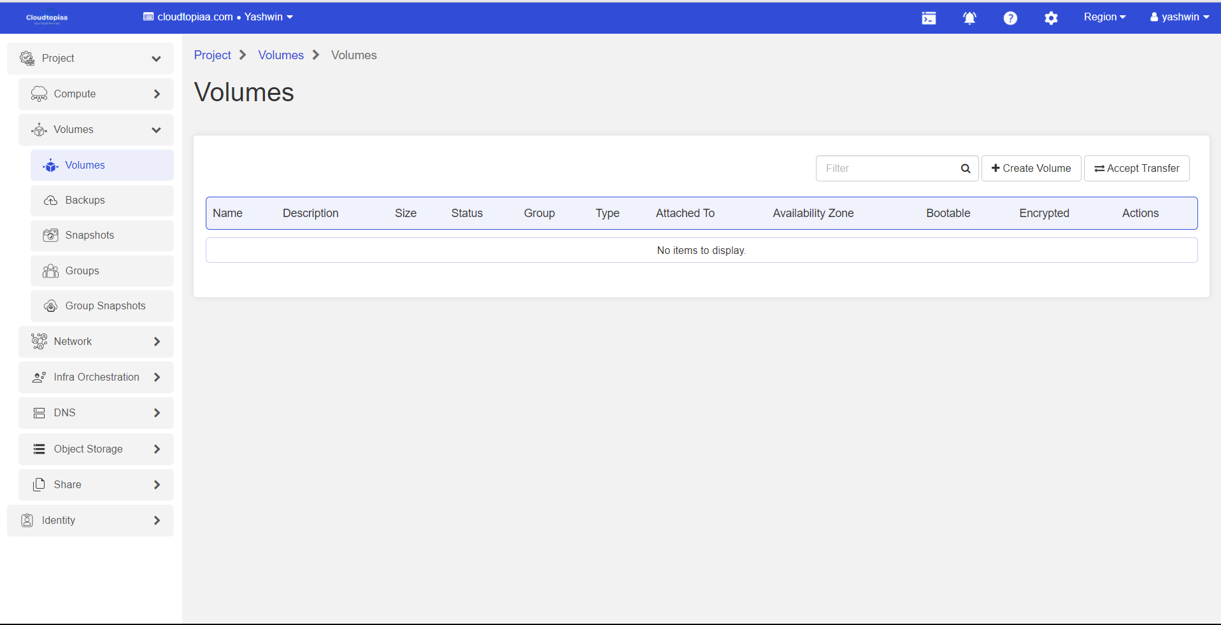Open the cloudtopiaa.com project selector dropdown

(218, 17)
